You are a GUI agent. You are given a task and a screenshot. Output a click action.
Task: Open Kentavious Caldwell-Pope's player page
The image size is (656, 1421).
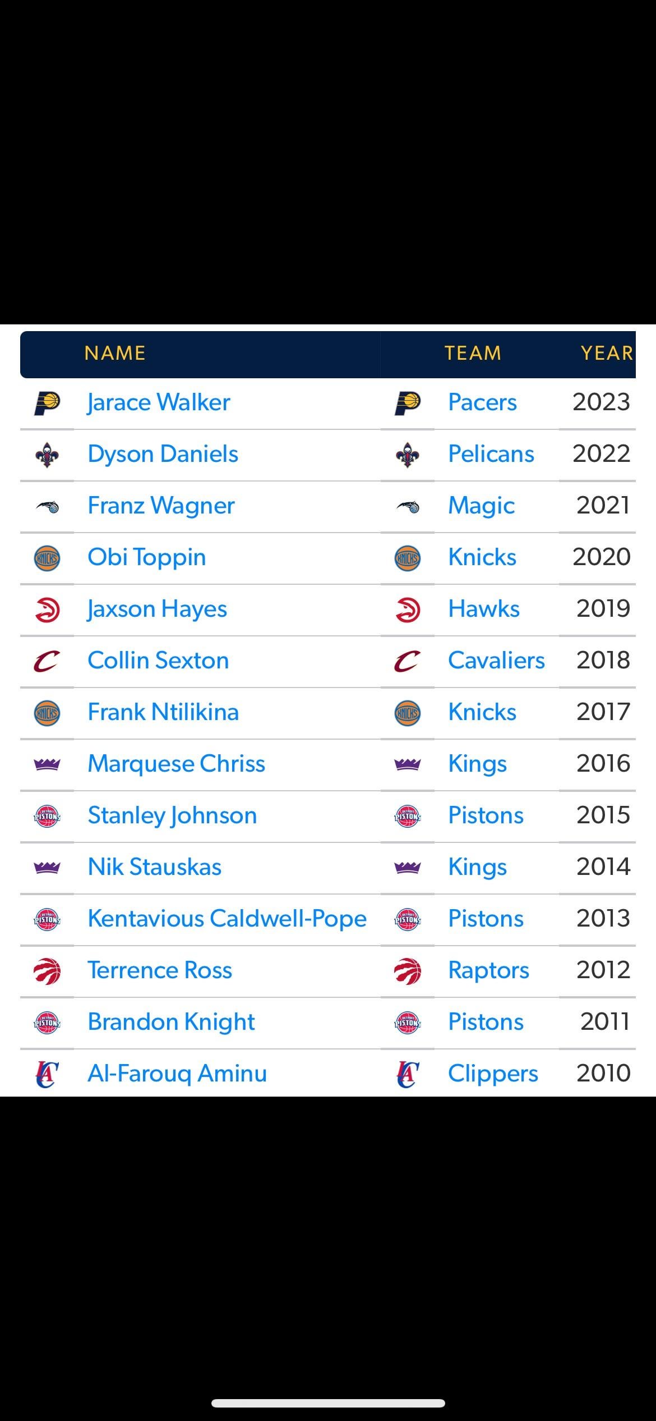(227, 919)
